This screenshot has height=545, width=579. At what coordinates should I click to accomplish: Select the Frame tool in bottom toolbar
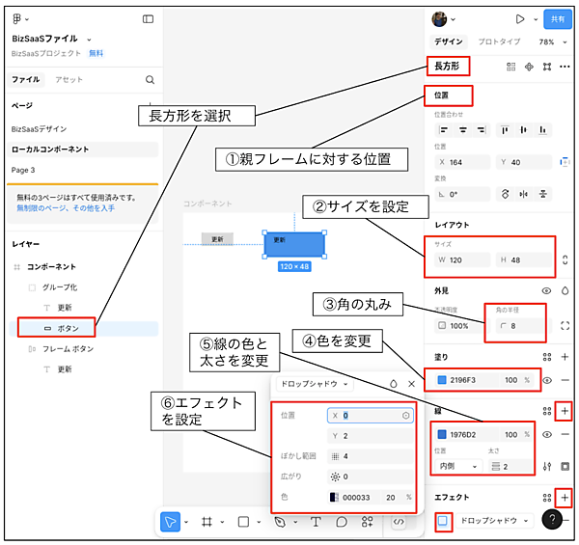206,522
